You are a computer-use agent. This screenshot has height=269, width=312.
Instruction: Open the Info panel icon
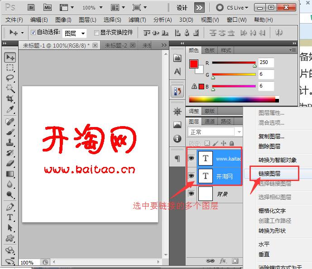[178, 138]
